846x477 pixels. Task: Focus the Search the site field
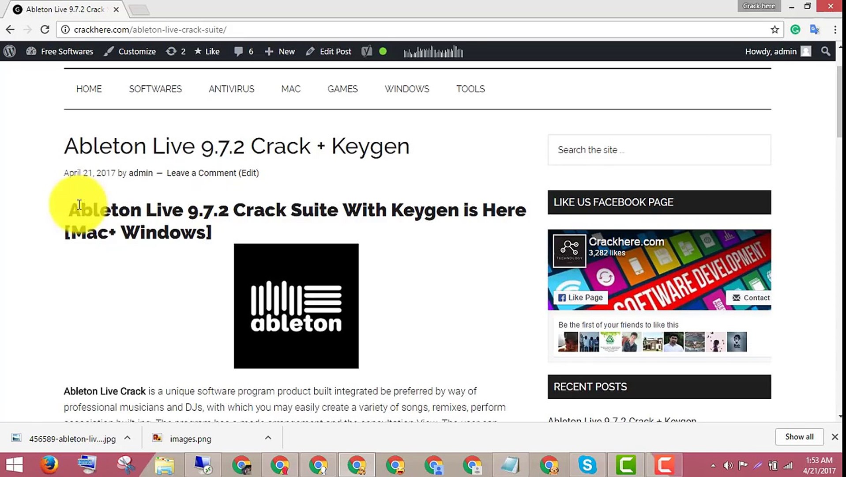[659, 150]
